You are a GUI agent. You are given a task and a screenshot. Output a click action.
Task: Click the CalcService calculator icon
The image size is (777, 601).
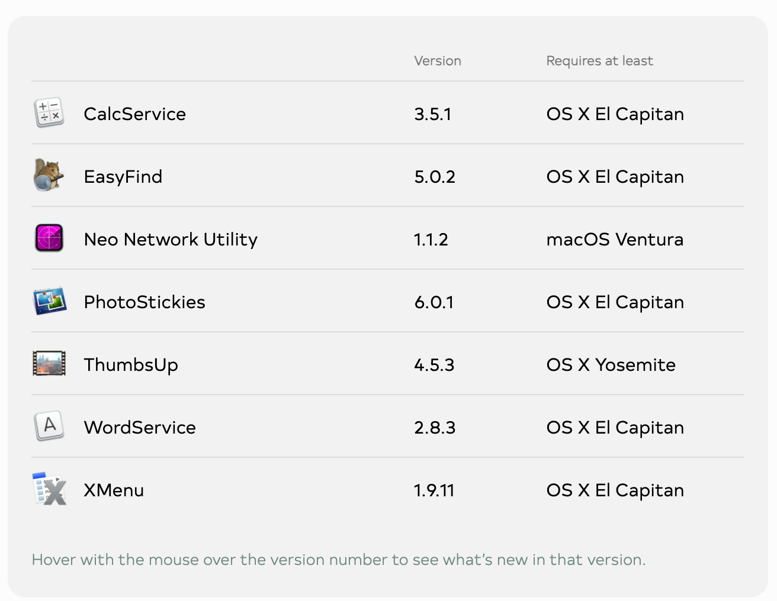click(49, 113)
